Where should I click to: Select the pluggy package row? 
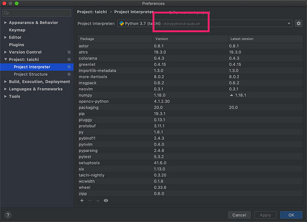tap(190, 120)
